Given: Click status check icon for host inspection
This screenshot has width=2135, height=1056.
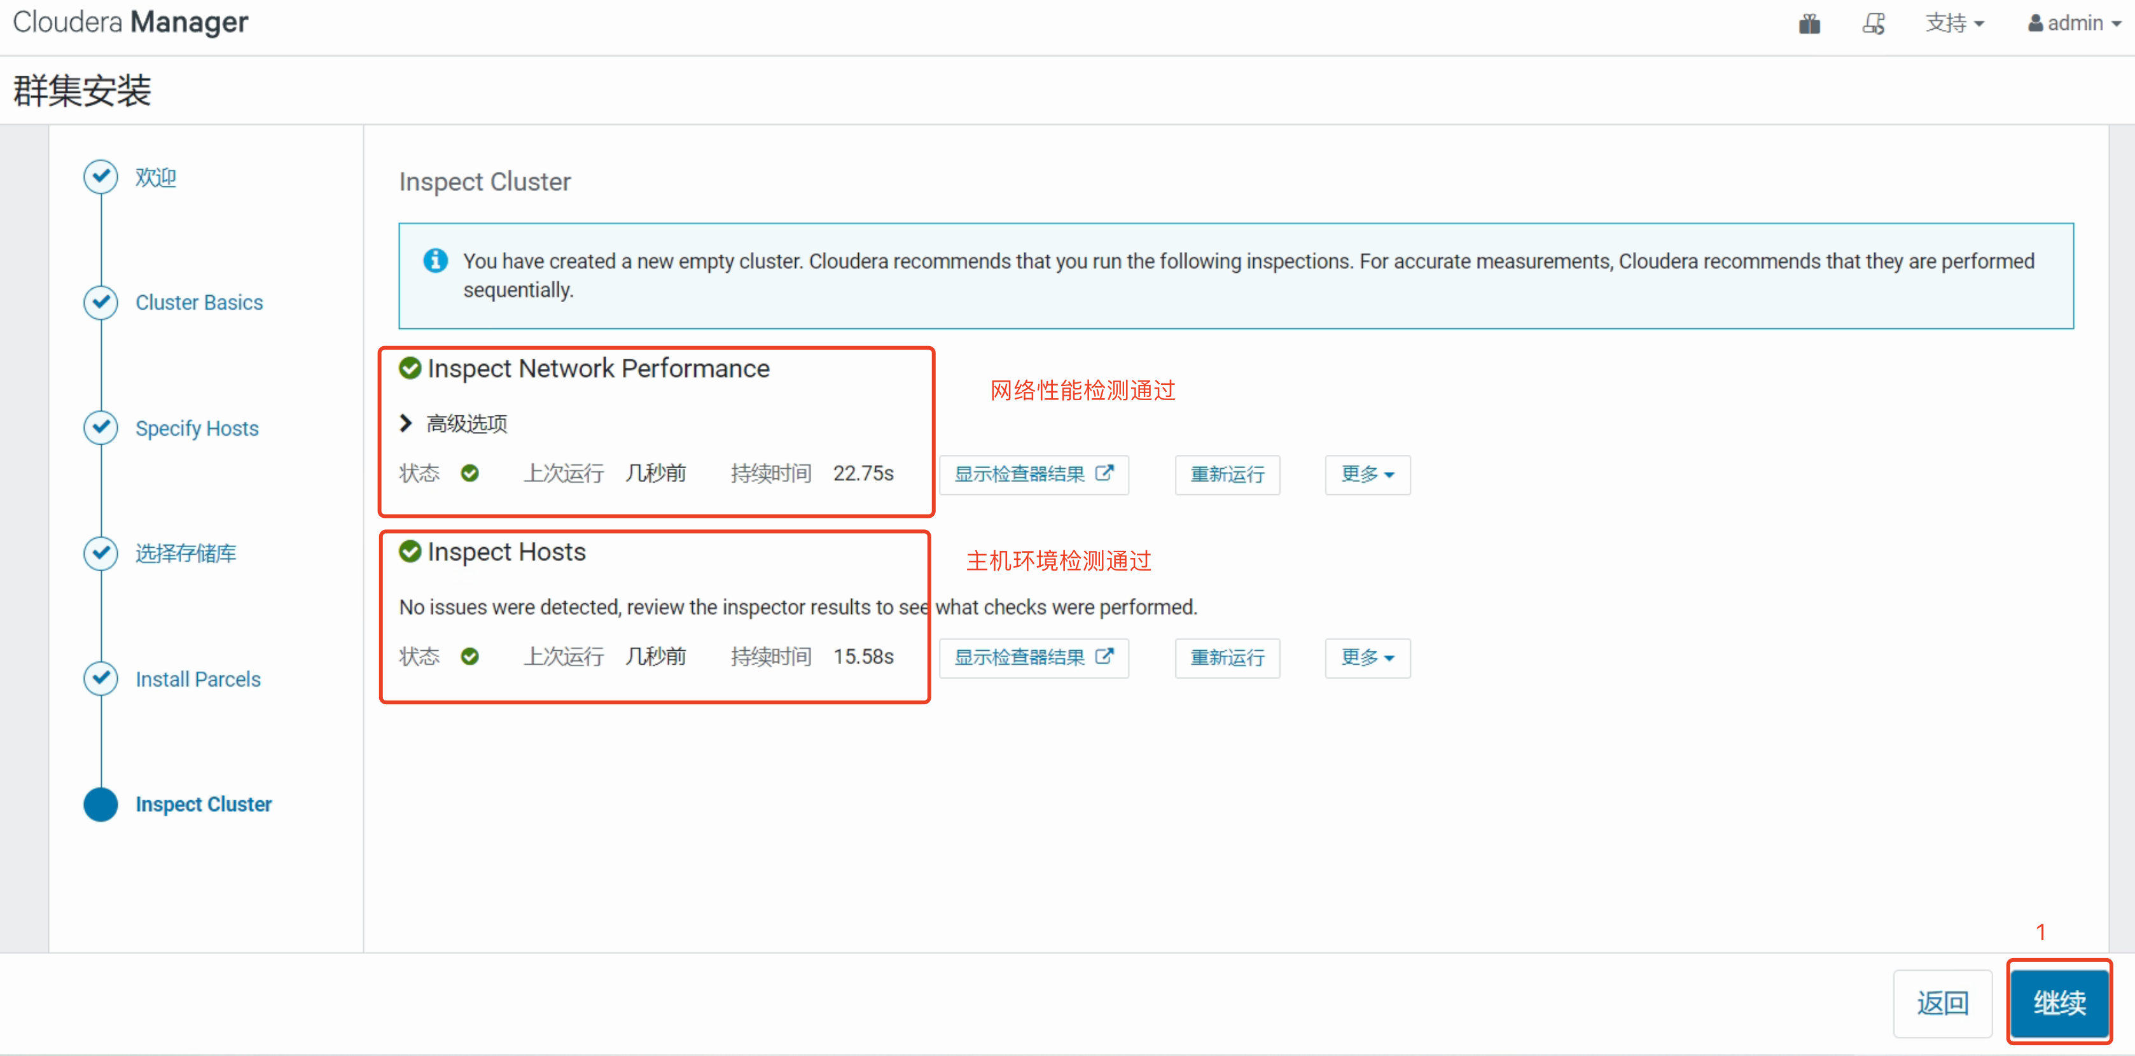Looking at the screenshot, I should [x=470, y=657].
